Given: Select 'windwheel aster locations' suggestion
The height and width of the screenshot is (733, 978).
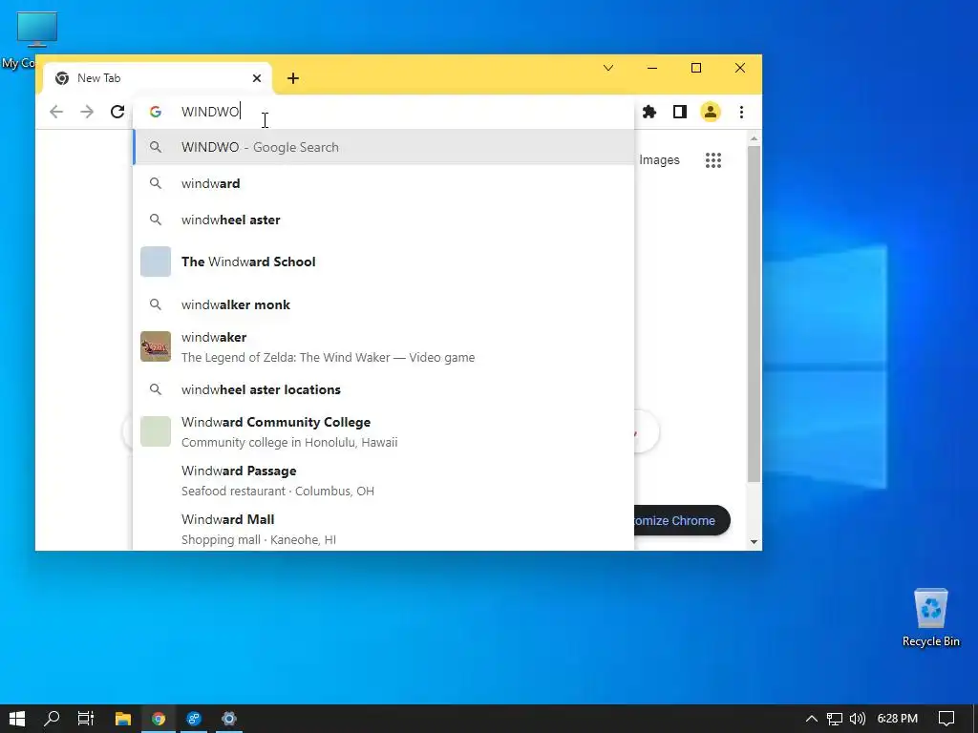Looking at the screenshot, I should click(384, 389).
